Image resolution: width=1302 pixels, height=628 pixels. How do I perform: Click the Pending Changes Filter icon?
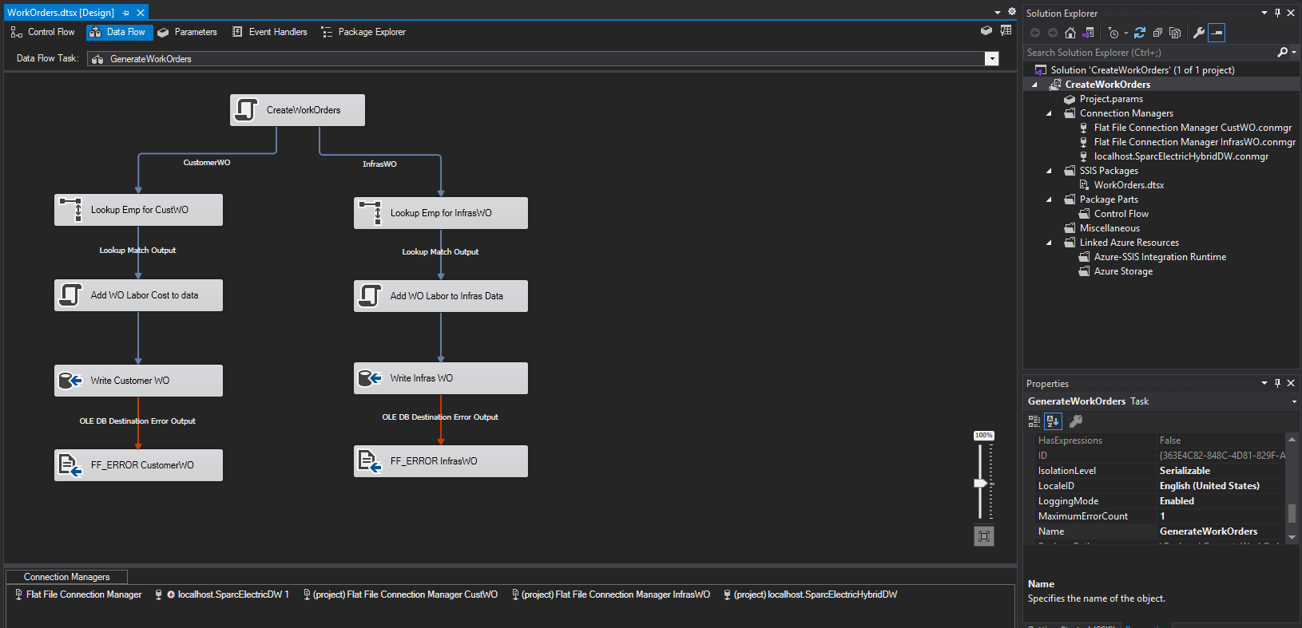coord(1113,33)
